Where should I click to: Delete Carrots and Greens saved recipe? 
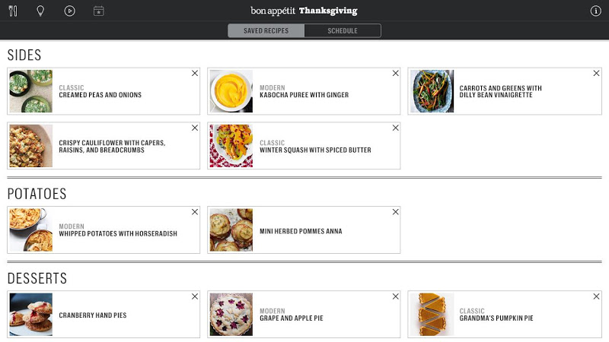click(x=596, y=74)
